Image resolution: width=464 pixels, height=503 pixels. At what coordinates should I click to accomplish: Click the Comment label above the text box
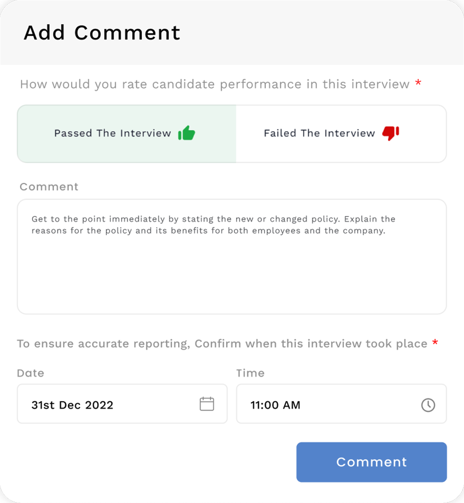pos(49,187)
